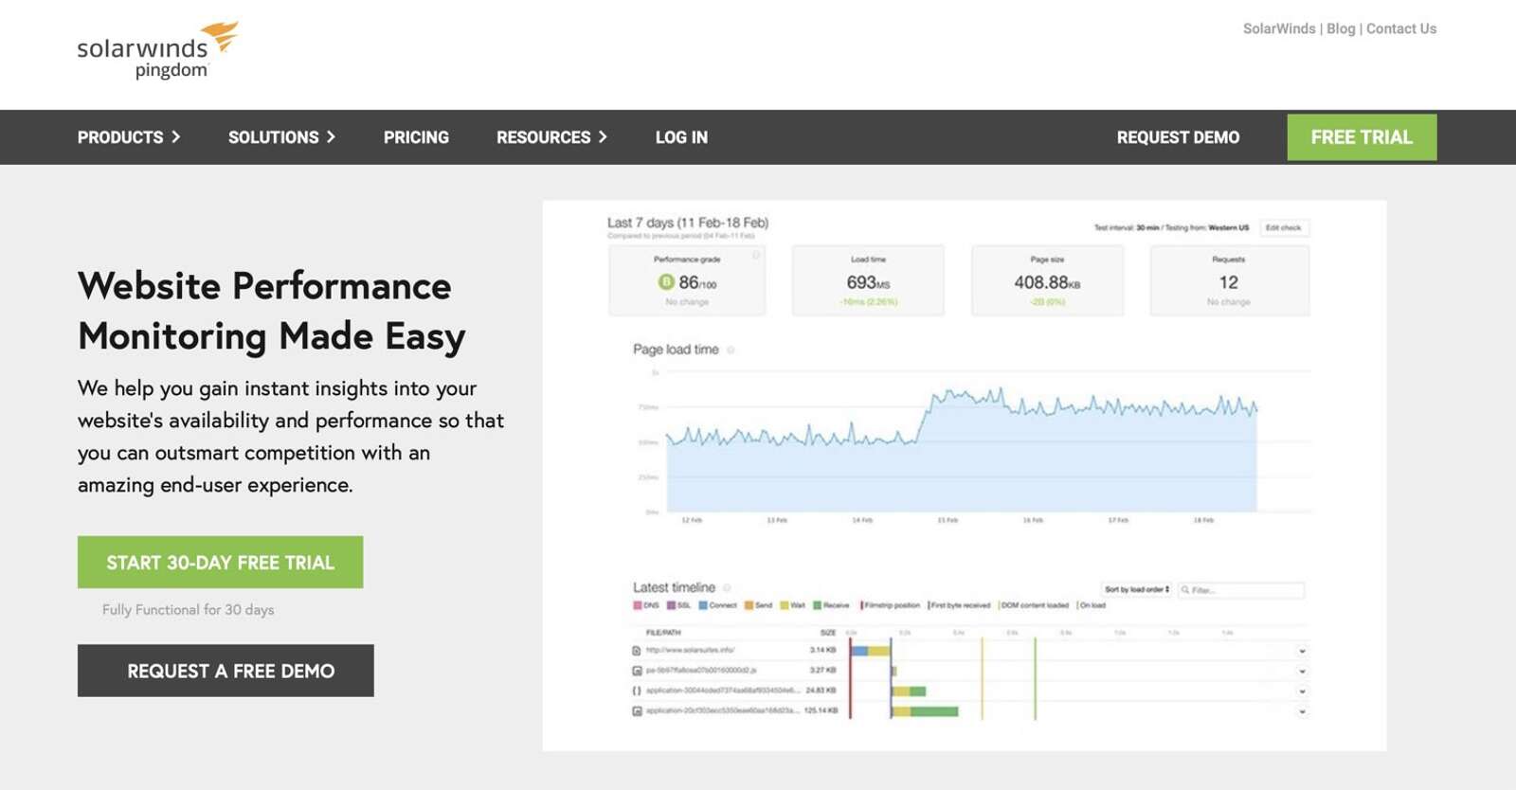Image resolution: width=1516 pixels, height=790 pixels.
Task: Click the Page size 408.88 KB card
Action: (x=1047, y=280)
